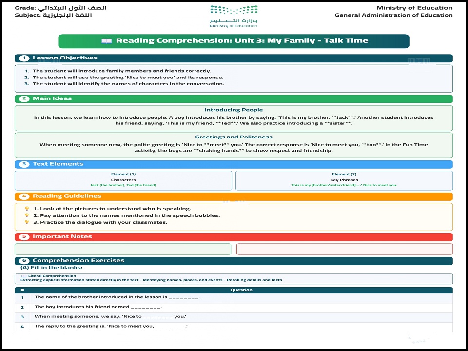Click the number 3 badge beside Text Elements
468x351 pixels.
(24, 164)
